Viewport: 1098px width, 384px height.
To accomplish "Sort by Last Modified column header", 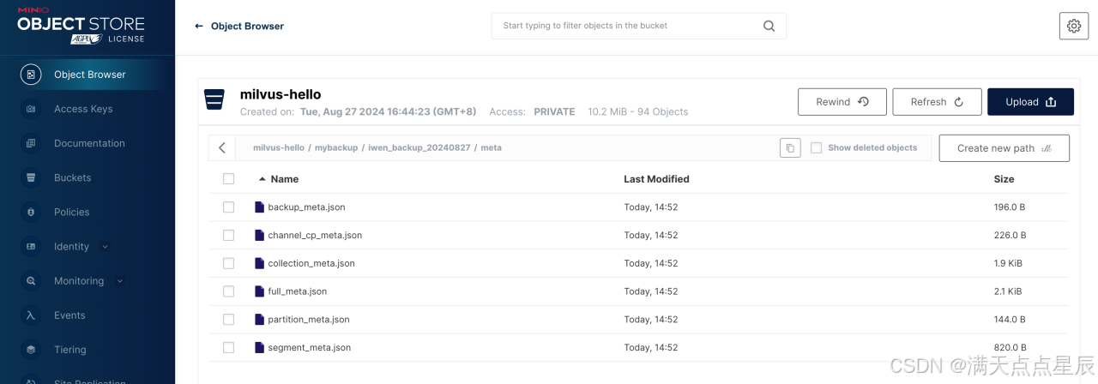I will tap(656, 179).
